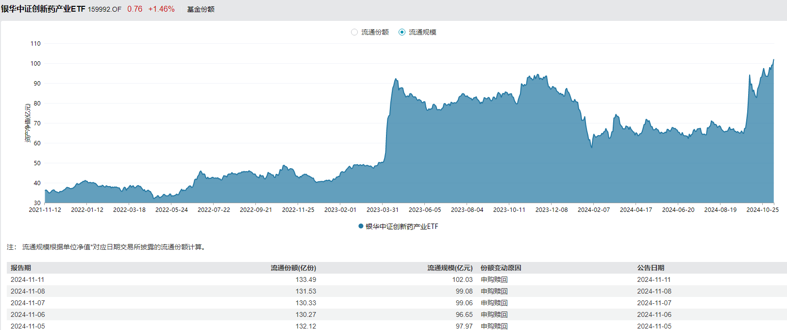Click the footnote starting with 注: 流通规模根据单位净值
787x330 pixels.
click(x=107, y=247)
